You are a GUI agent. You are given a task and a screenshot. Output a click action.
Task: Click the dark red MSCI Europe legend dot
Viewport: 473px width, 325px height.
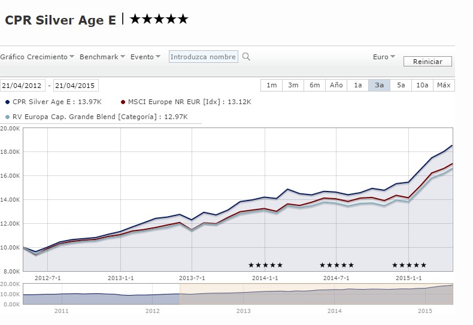pyautogui.click(x=123, y=102)
